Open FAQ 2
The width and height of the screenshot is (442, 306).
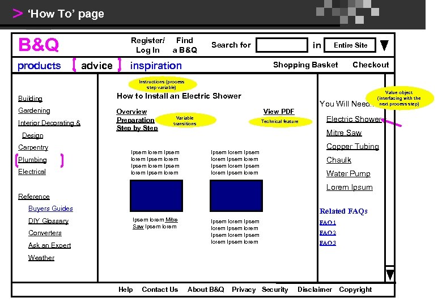click(328, 233)
